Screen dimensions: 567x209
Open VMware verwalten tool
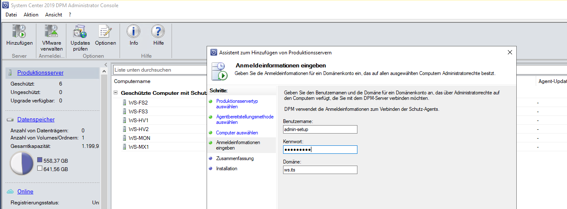tap(52, 32)
